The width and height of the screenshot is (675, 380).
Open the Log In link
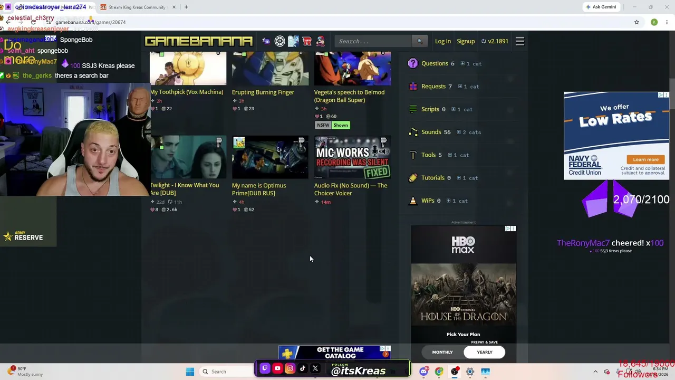tap(443, 41)
